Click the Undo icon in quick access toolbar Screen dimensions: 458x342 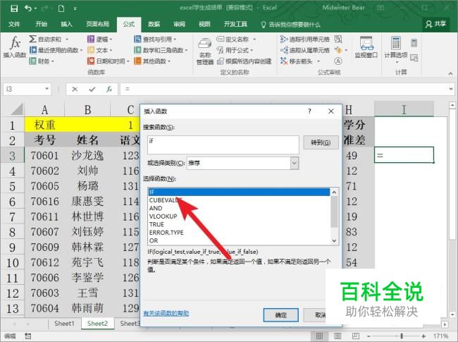pyautogui.click(x=28, y=8)
